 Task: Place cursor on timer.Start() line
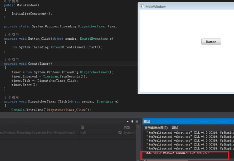point(25,85)
